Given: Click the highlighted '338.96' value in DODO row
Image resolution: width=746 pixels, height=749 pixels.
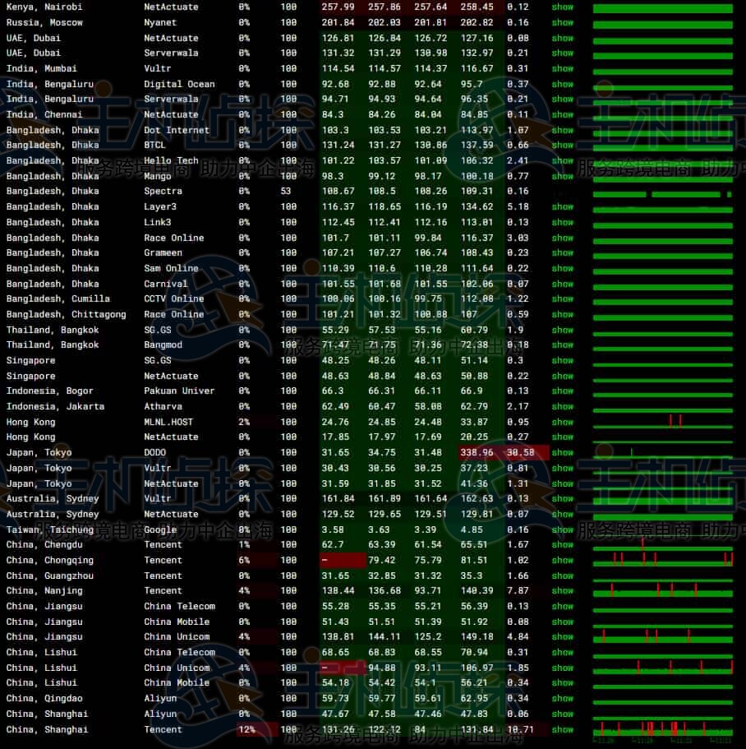Looking at the screenshot, I should pos(477,452).
